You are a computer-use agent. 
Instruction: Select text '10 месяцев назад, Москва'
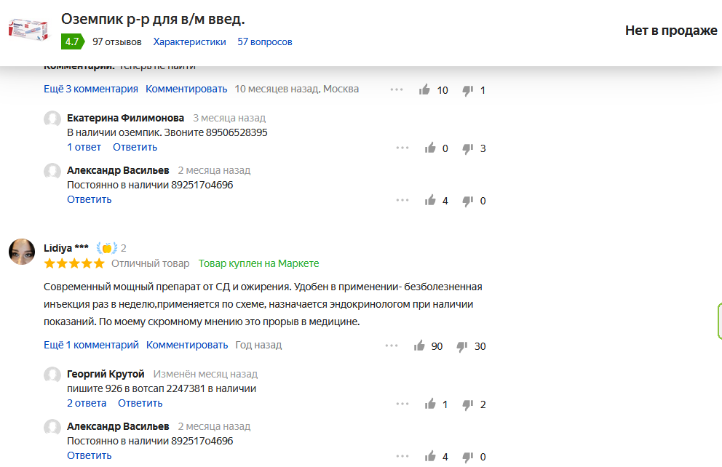click(296, 89)
